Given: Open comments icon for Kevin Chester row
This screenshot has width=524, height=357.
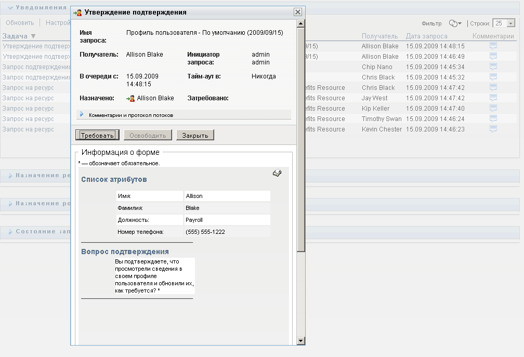Looking at the screenshot, I should pos(493,129).
